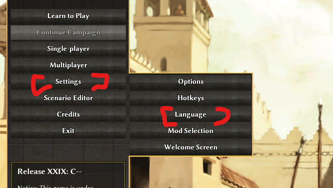Select the Settings menu entry
The height and width of the screenshot is (188, 333).
(x=68, y=82)
